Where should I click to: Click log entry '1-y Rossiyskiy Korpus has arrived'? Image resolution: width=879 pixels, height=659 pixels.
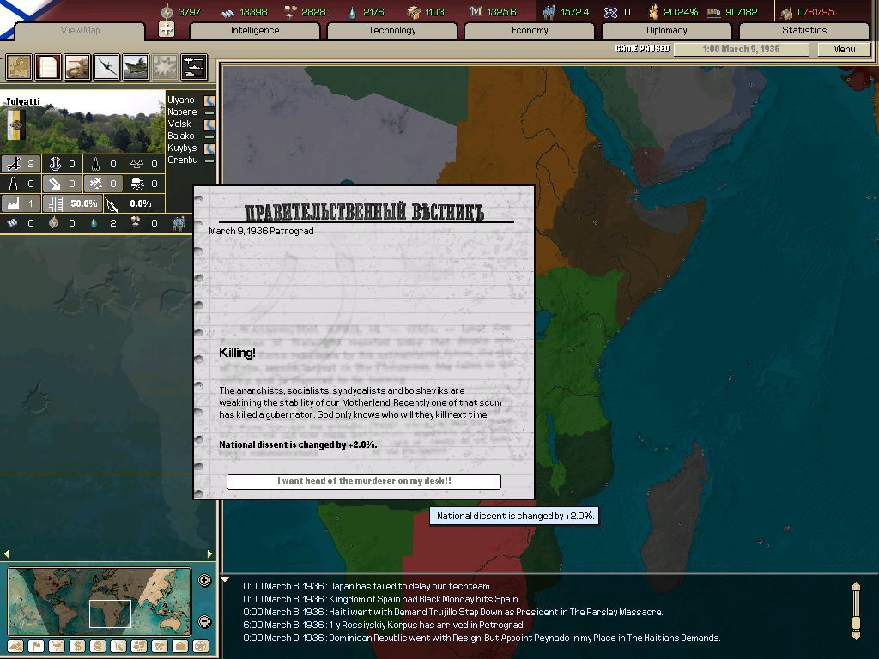click(x=384, y=625)
